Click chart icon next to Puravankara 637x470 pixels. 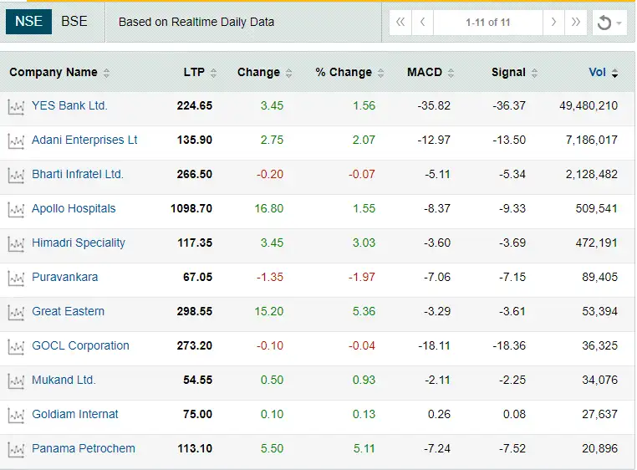point(16,278)
